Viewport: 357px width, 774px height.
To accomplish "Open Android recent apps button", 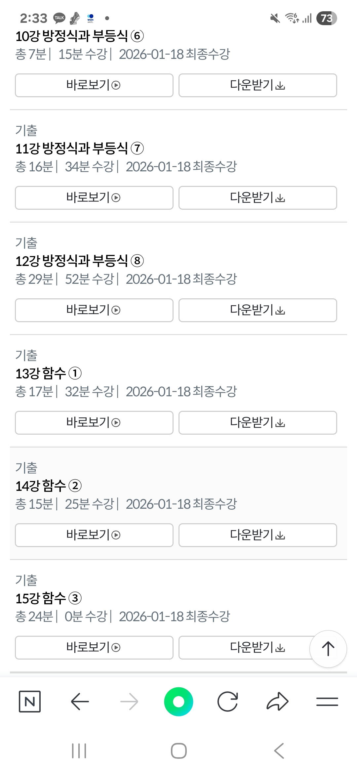I will [x=79, y=751].
